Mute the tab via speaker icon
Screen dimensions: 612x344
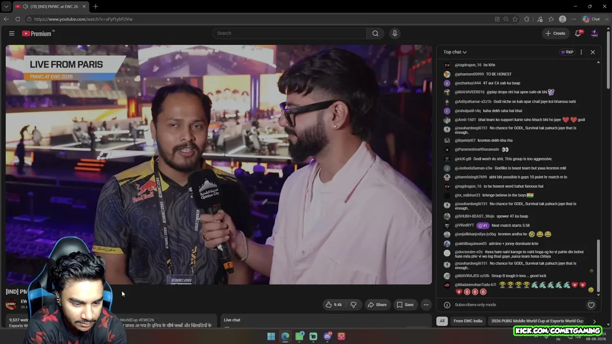(x=25, y=6)
